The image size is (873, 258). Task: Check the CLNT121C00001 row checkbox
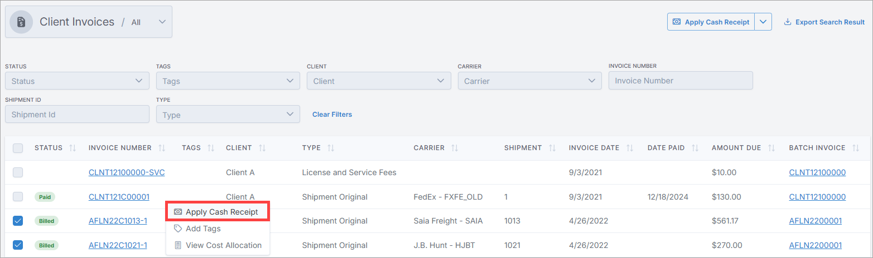coord(18,196)
